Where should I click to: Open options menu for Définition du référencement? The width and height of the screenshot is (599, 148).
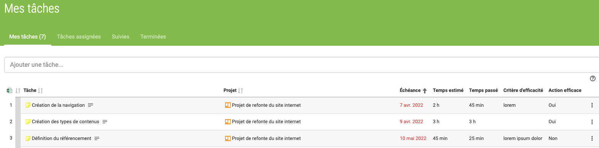[592, 138]
